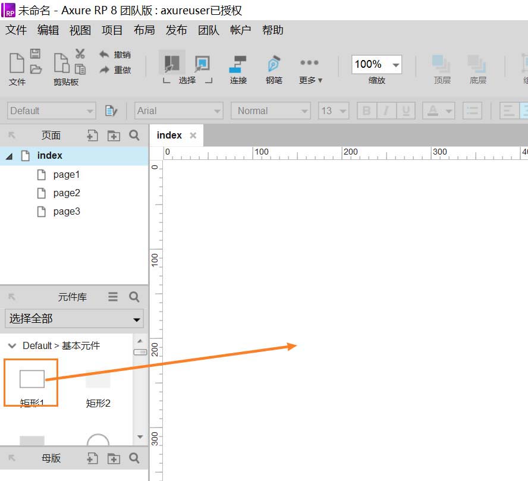Viewport: 528px width, 481px height.
Task: Click the style editor icon
Action: [111, 111]
